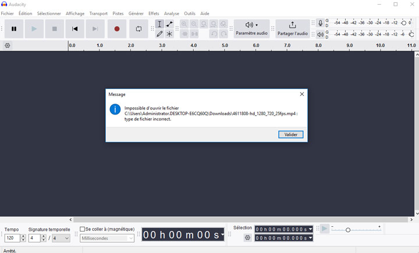Choose the Selection (I-beam) tool
The height and width of the screenshot is (253, 419).
pyautogui.click(x=159, y=24)
